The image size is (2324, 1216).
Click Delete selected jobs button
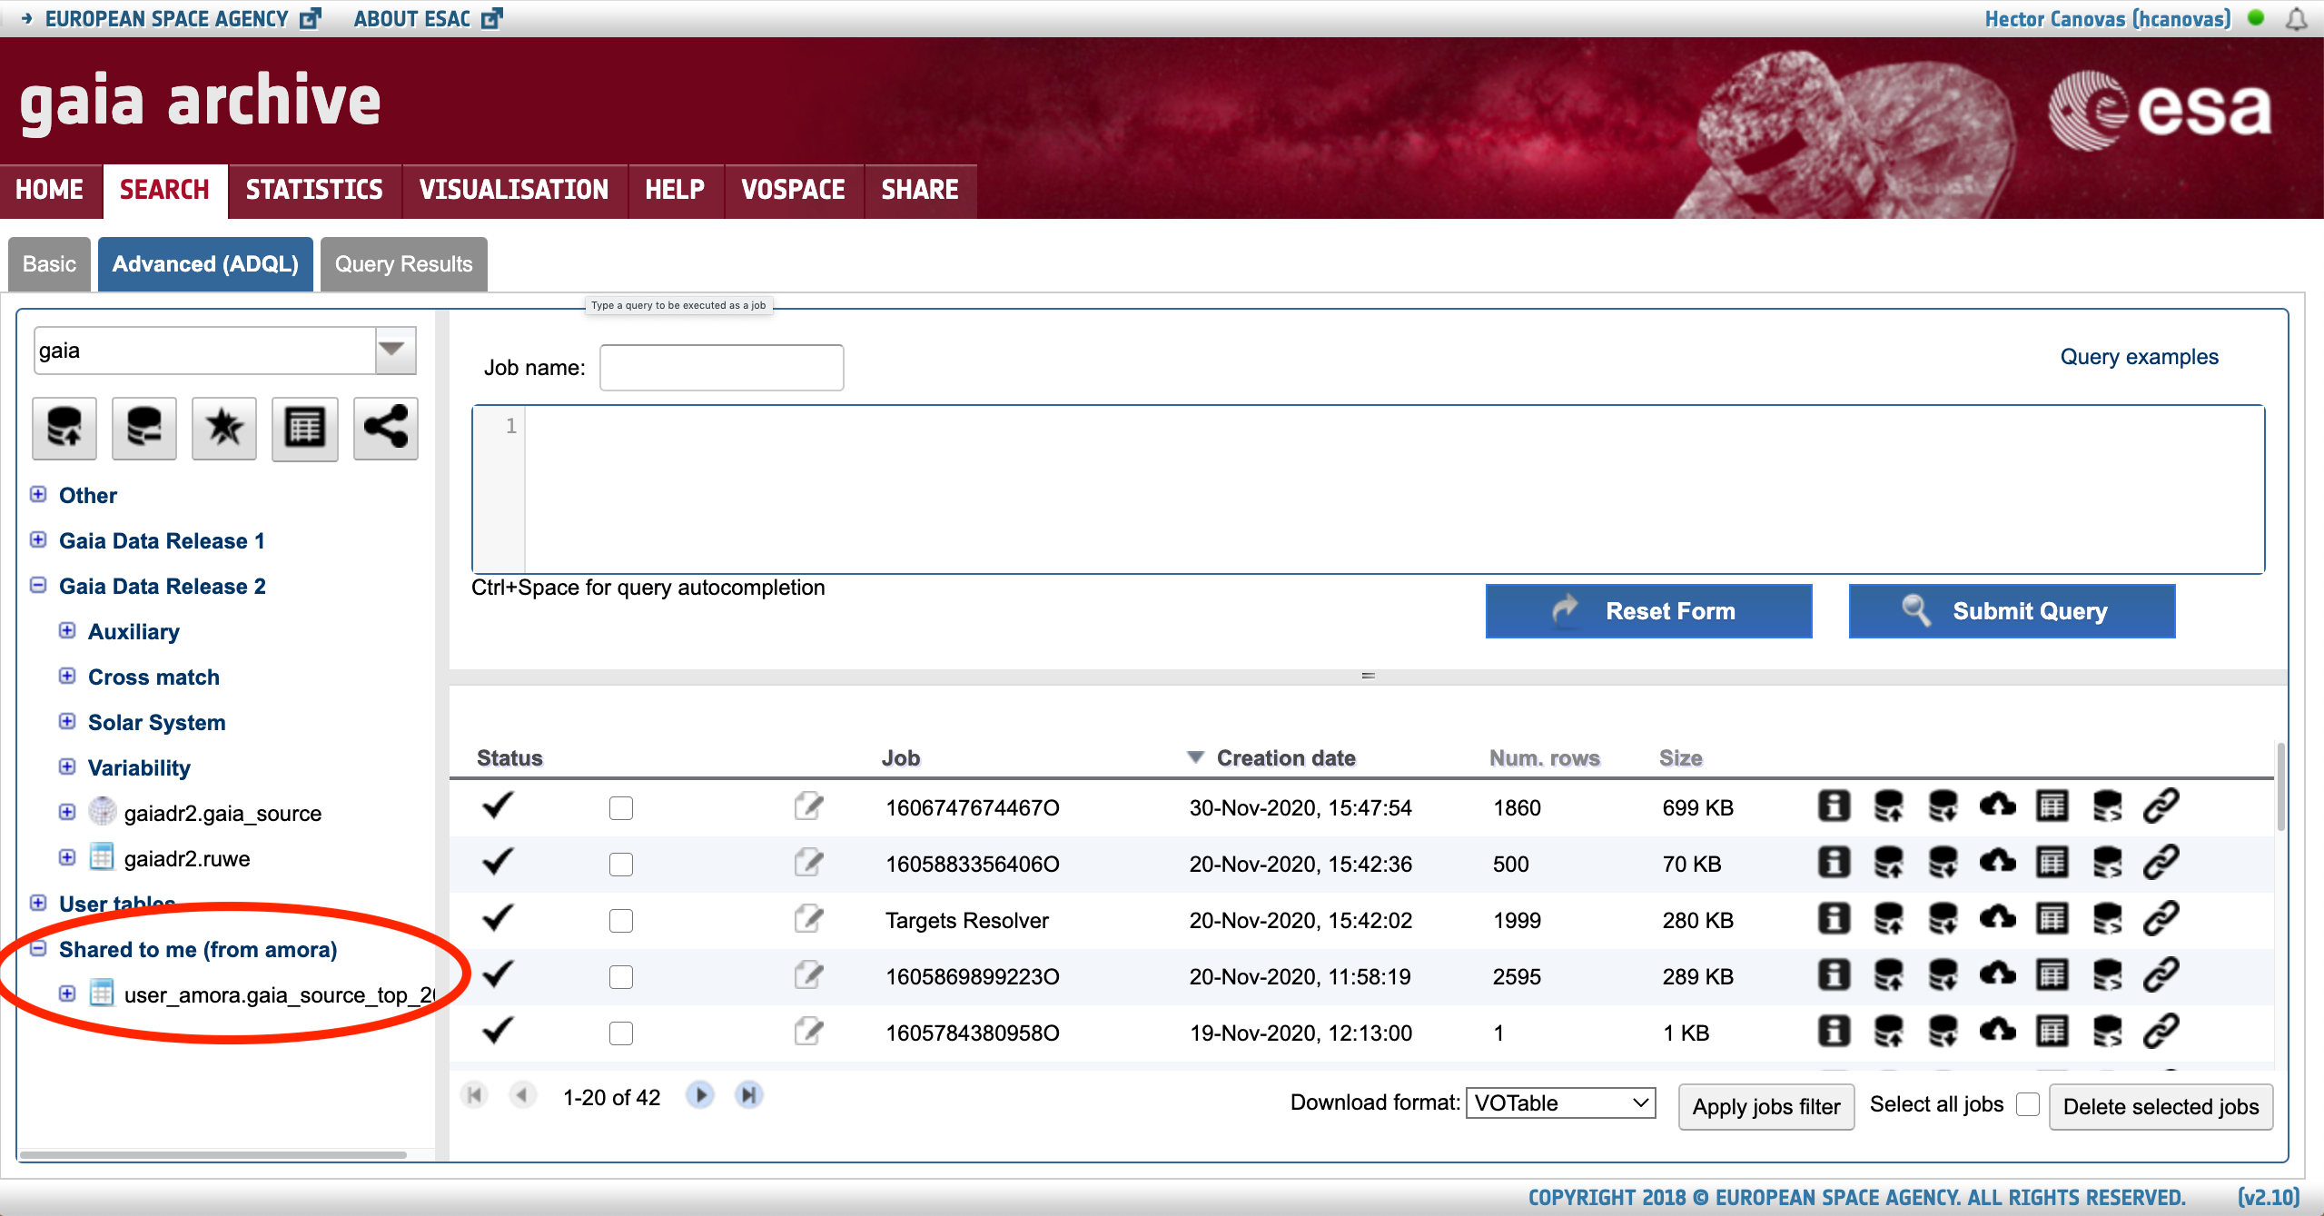(x=2161, y=1106)
